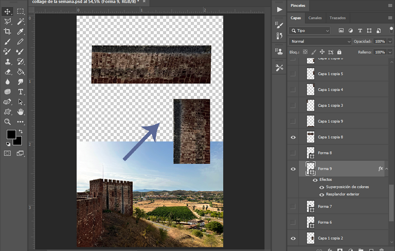
Task: Filter layers by pixel layers
Action: [341, 30]
